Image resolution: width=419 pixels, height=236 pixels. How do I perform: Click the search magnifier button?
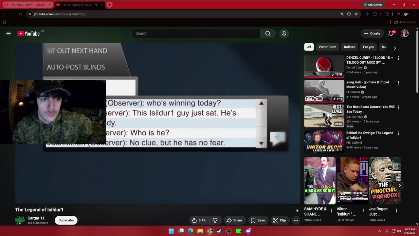(x=268, y=33)
